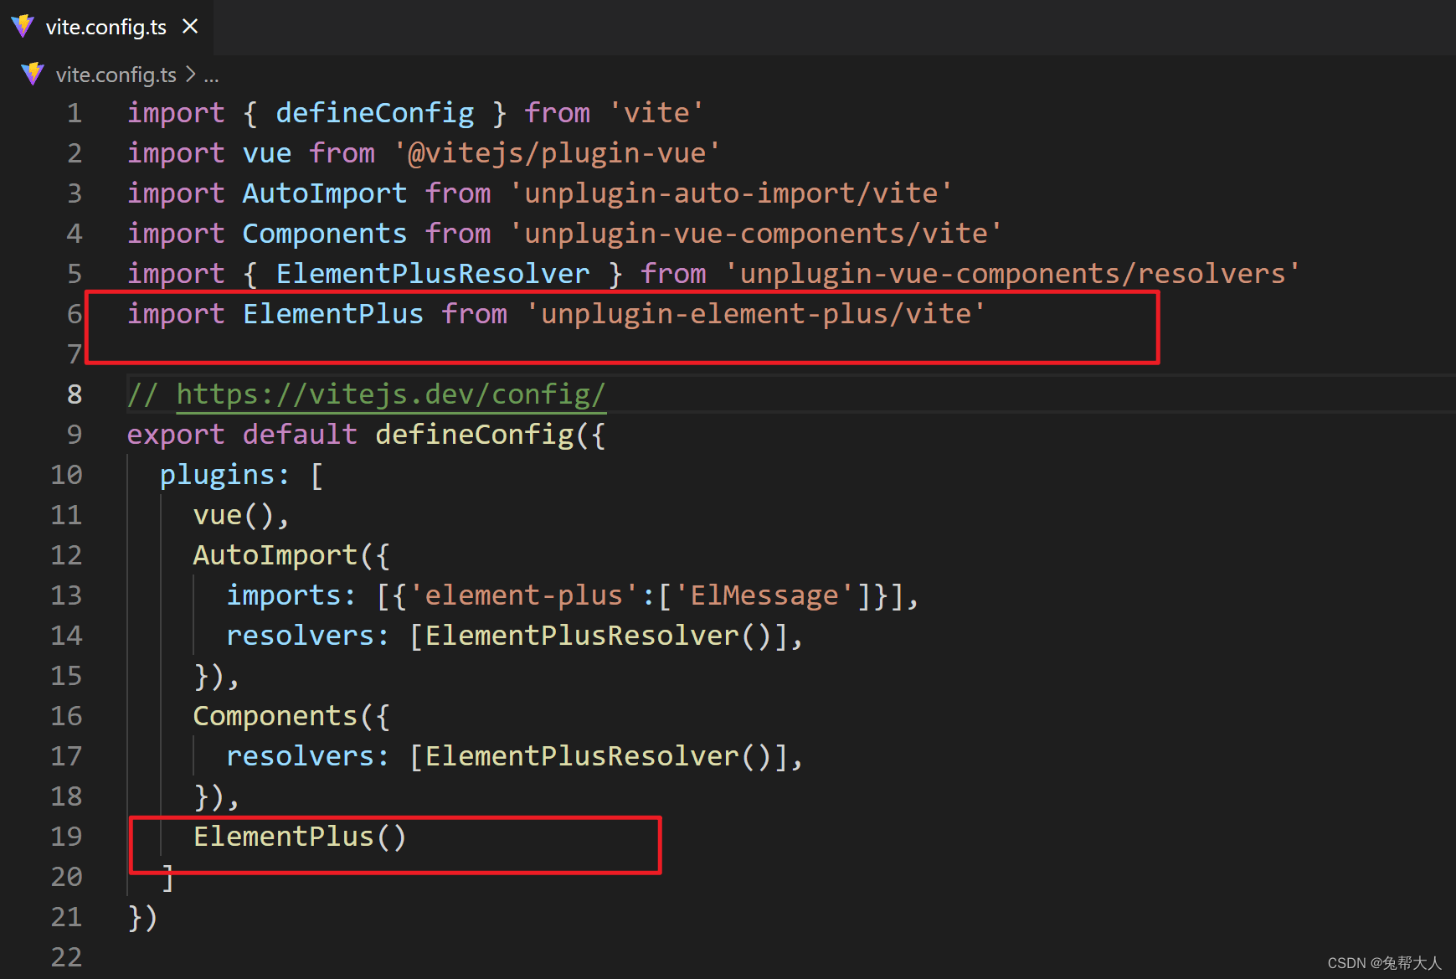Click ElementPlusResolver() on line 14
This screenshot has height=979, width=1456.
tap(598, 636)
